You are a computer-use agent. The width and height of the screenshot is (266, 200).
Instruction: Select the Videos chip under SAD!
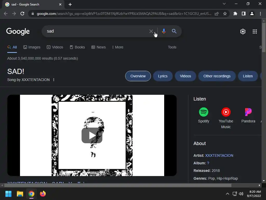185,76
